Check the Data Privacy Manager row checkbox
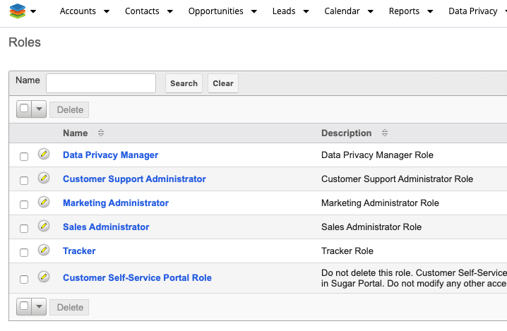507x331 pixels. point(24,156)
